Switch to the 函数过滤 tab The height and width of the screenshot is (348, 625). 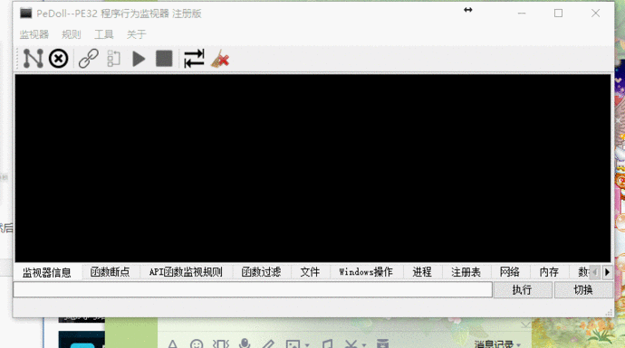tap(261, 272)
